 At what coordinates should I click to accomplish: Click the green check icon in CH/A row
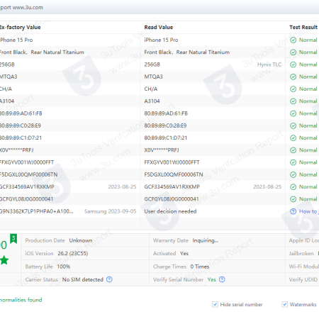(x=293, y=89)
